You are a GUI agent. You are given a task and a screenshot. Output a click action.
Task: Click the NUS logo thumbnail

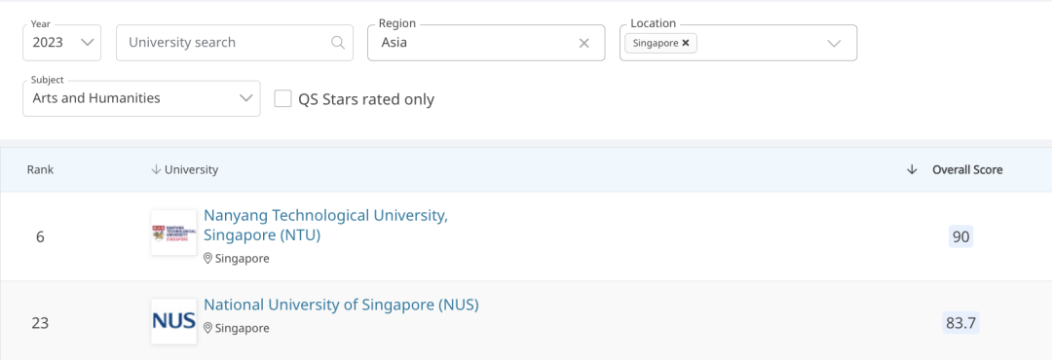173,321
